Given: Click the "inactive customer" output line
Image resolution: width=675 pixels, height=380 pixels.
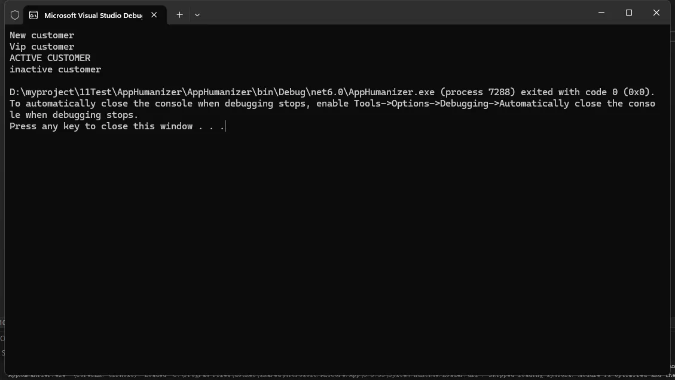Looking at the screenshot, I should coord(55,69).
